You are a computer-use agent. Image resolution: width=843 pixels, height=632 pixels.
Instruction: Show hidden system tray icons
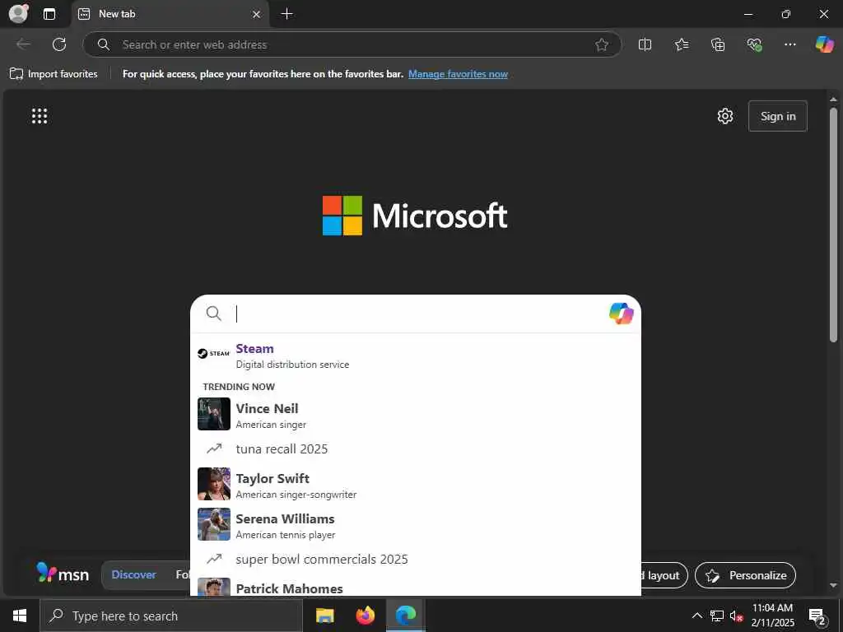696,616
